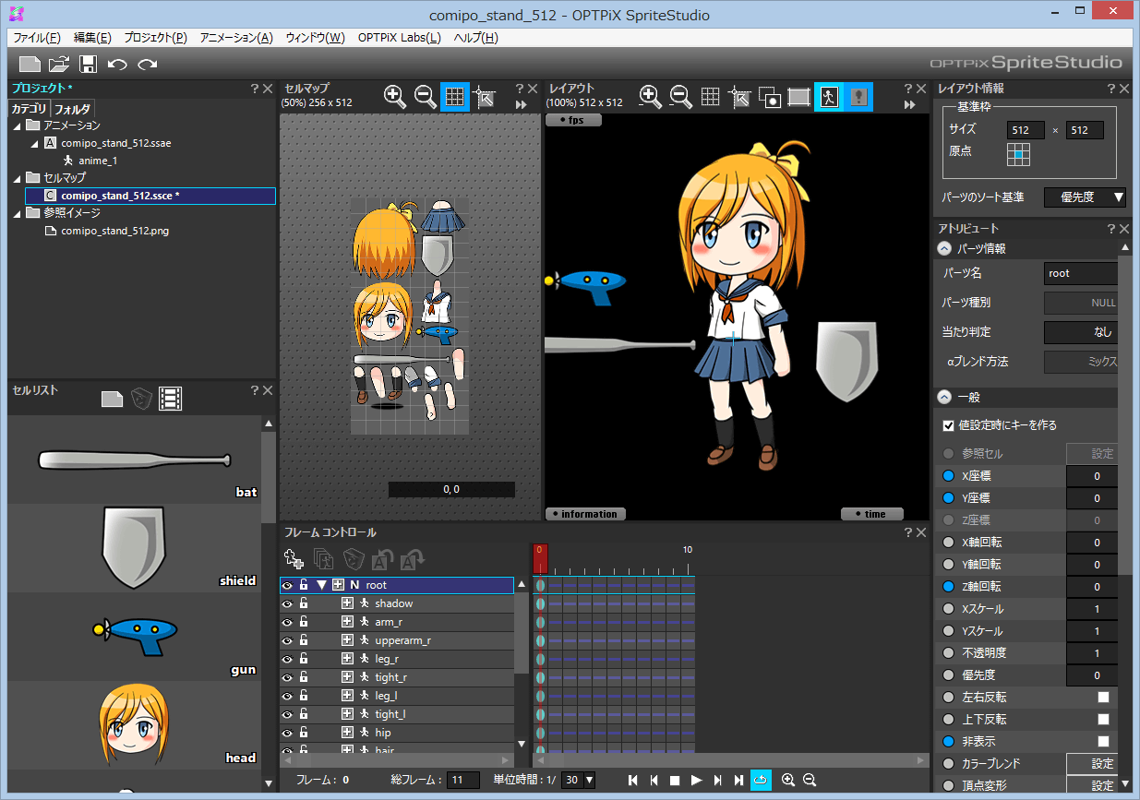Expand the shadow part's attribute rows
The height and width of the screenshot is (800, 1140).
[348, 603]
